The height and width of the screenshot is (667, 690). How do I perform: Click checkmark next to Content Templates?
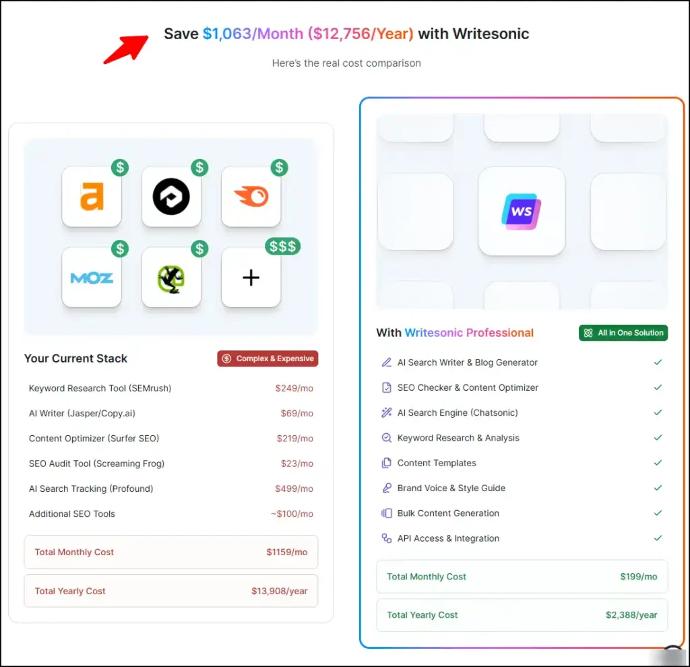[658, 463]
